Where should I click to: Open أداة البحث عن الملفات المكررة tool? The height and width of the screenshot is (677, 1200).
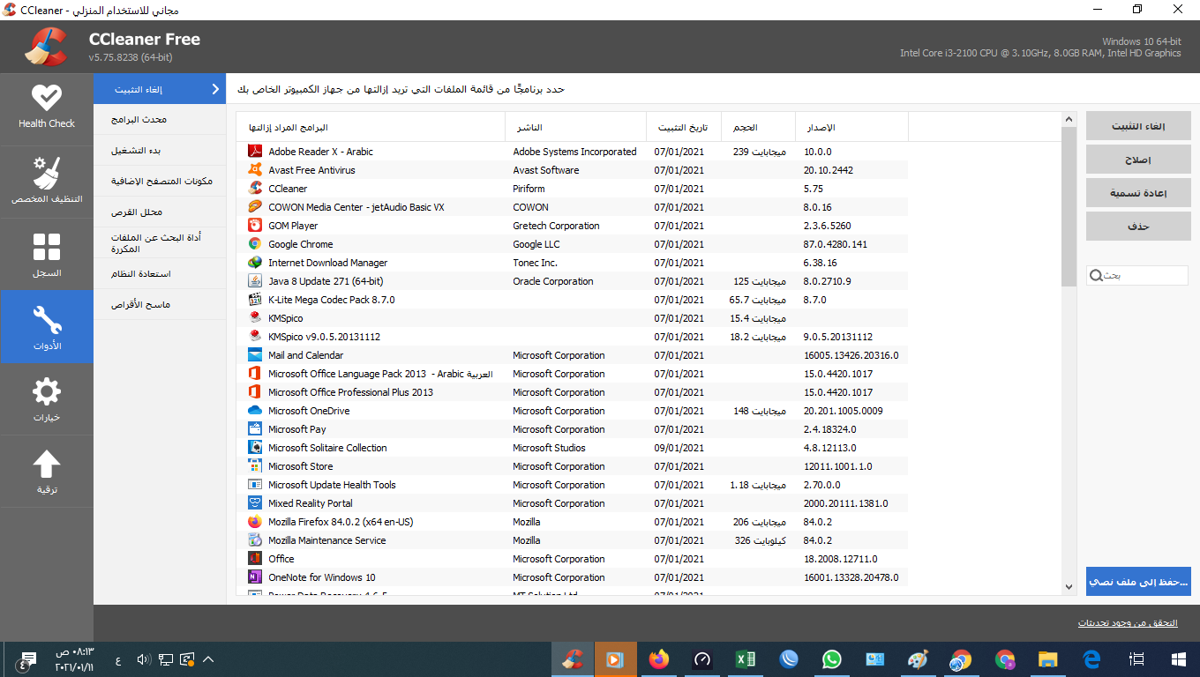click(x=160, y=243)
